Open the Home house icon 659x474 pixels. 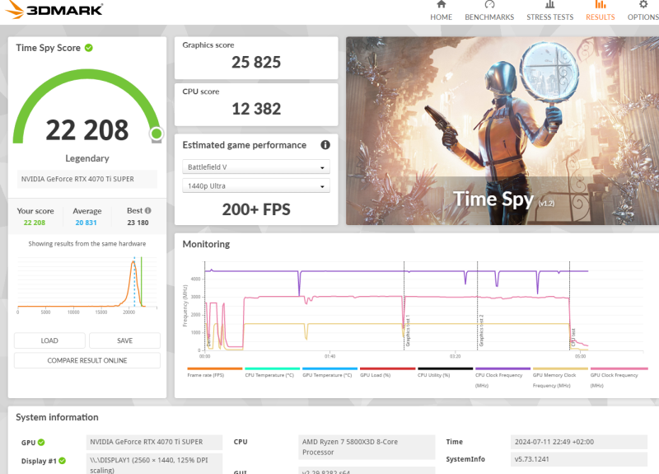(441, 5)
